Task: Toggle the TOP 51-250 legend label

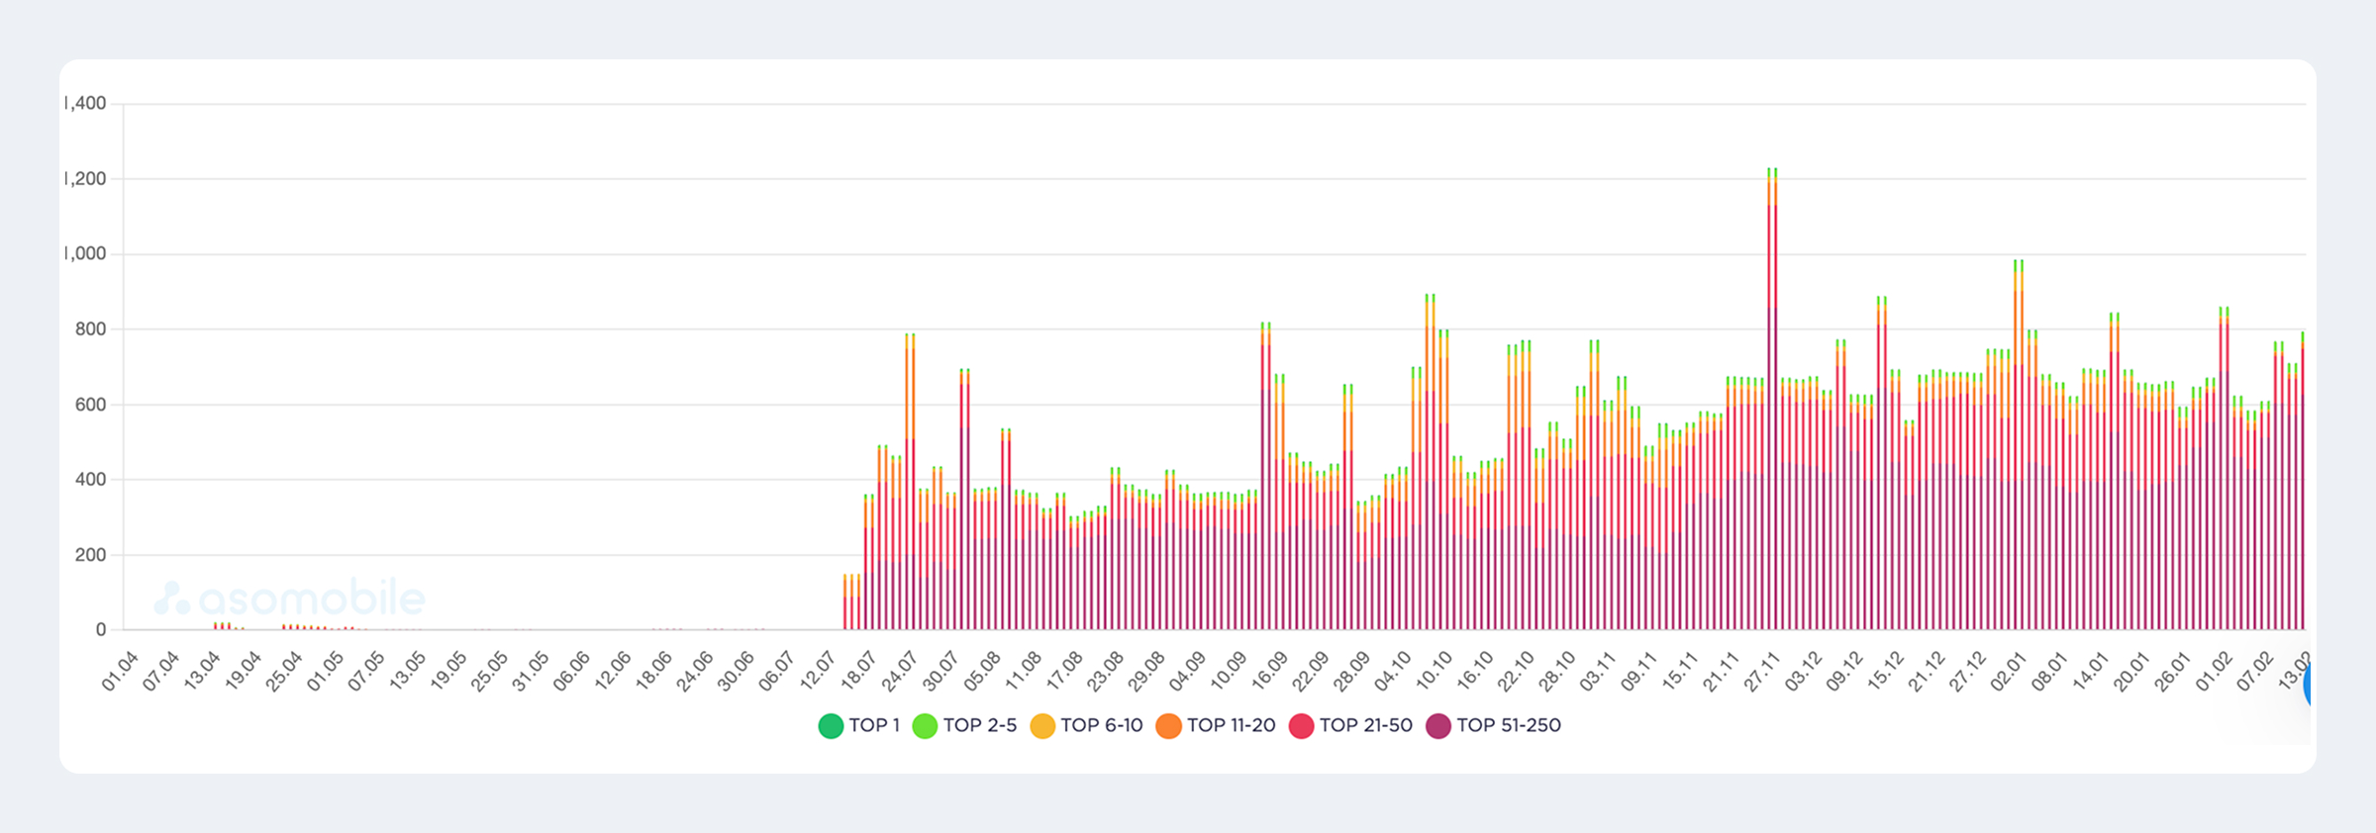Action: click(1508, 725)
